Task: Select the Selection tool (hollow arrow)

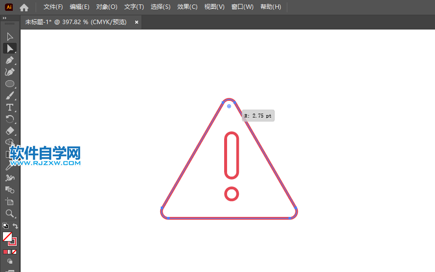Action: (x=10, y=36)
